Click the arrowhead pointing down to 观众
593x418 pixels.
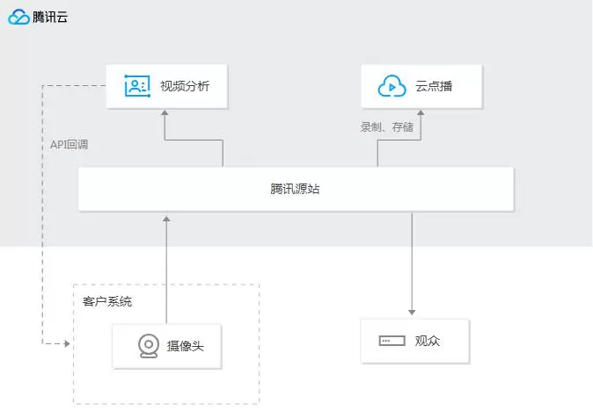click(412, 312)
